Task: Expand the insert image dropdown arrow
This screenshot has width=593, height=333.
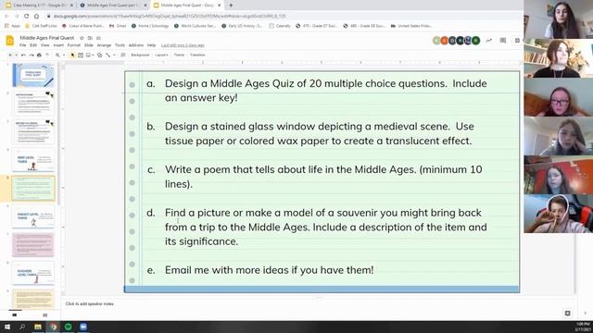Action: click(93, 55)
